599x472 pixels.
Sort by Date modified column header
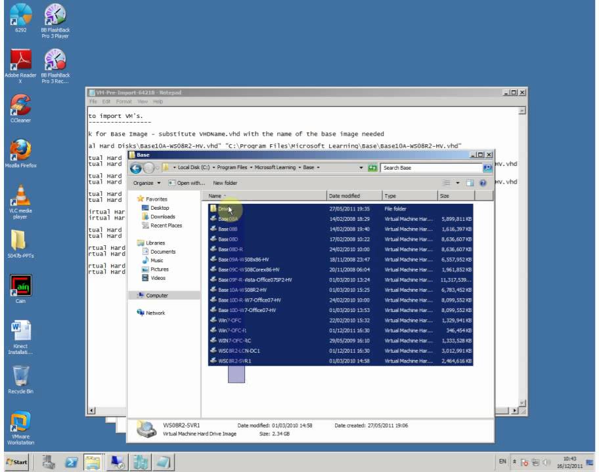pyautogui.click(x=354, y=196)
